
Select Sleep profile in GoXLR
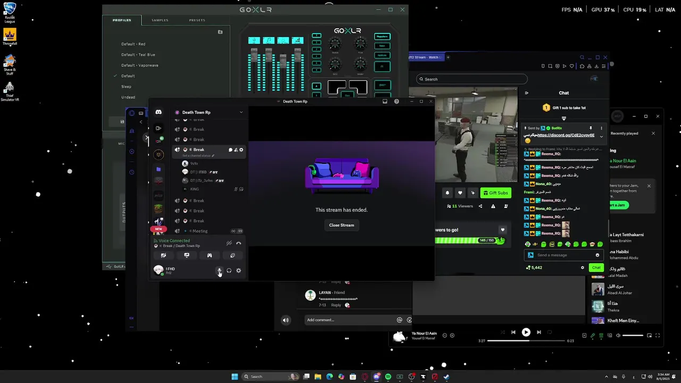[x=126, y=87]
